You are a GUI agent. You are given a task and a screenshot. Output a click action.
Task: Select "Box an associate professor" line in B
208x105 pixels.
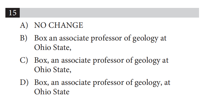(100, 38)
